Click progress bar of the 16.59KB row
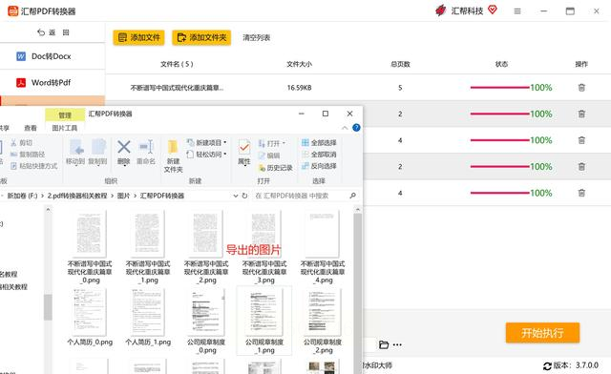611x374 pixels. pyautogui.click(x=500, y=88)
